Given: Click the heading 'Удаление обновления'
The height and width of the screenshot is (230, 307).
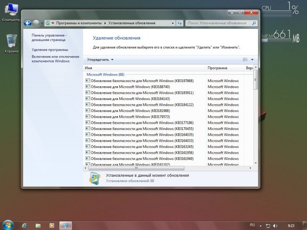Looking at the screenshot, I should [x=117, y=38].
